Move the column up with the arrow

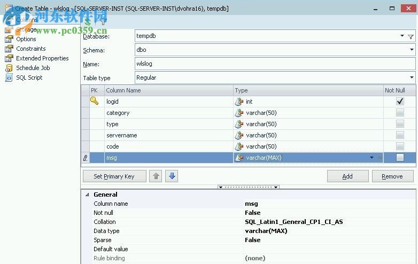click(x=156, y=176)
